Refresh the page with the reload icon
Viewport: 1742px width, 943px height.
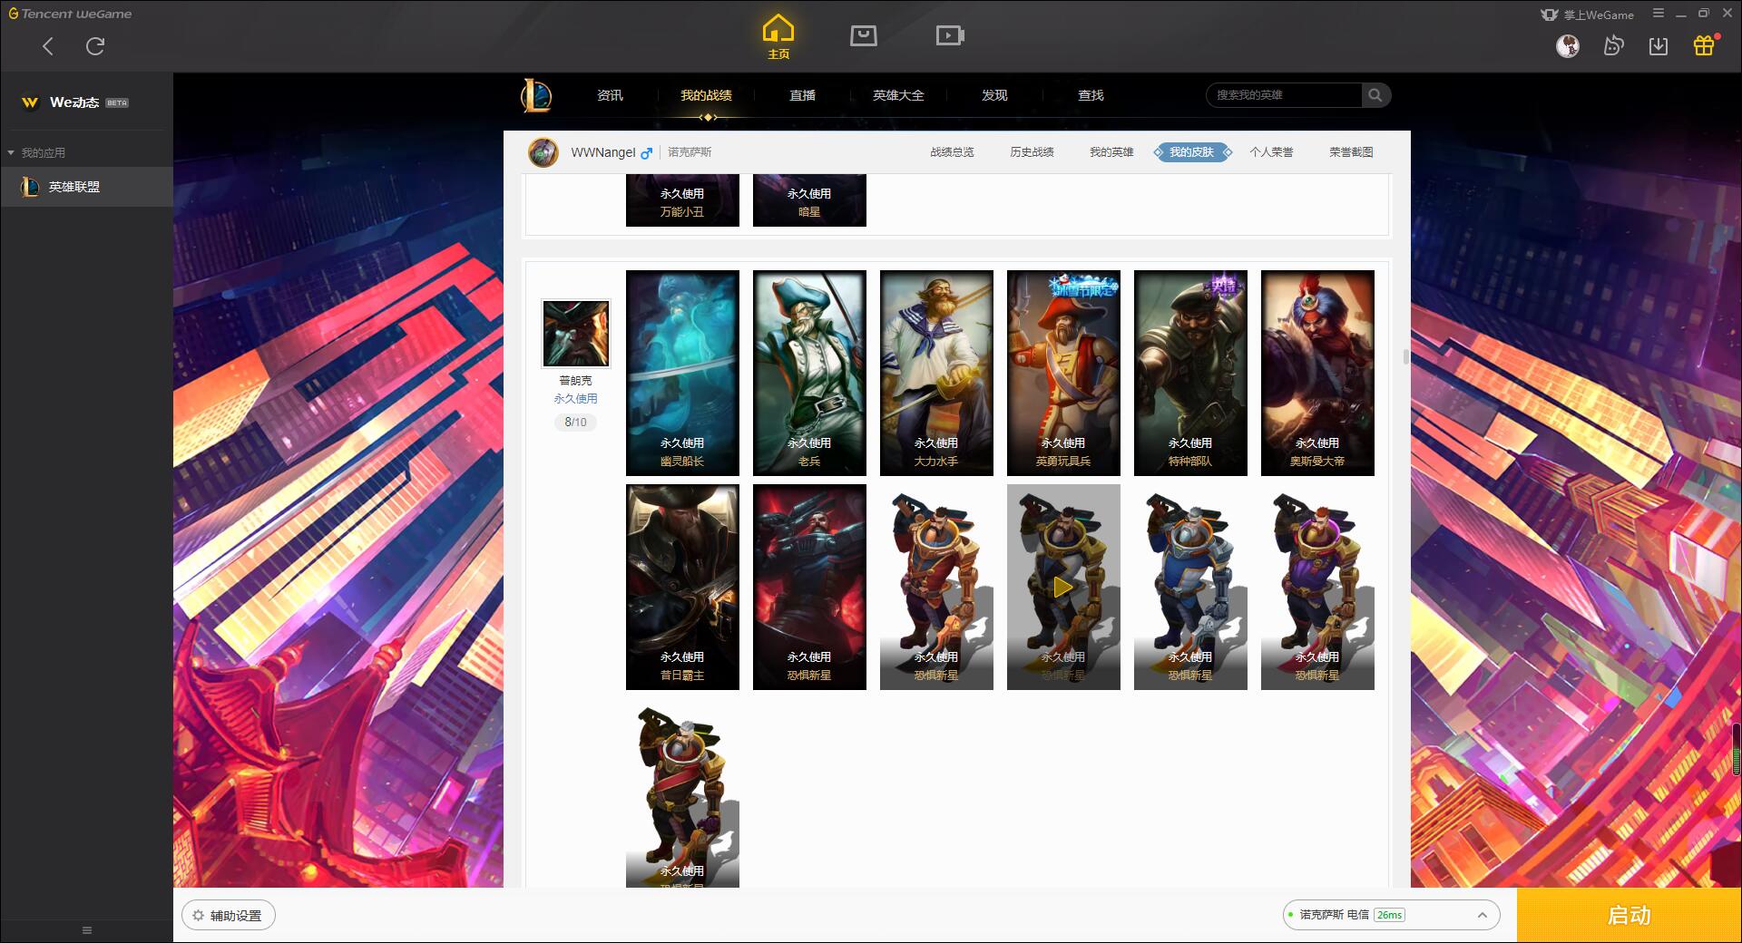pos(95,46)
